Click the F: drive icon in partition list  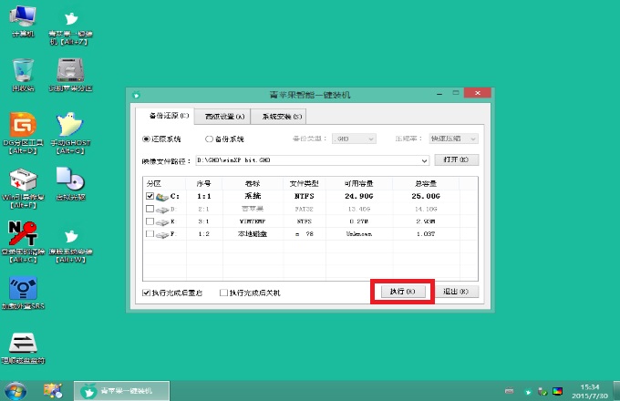tap(162, 234)
